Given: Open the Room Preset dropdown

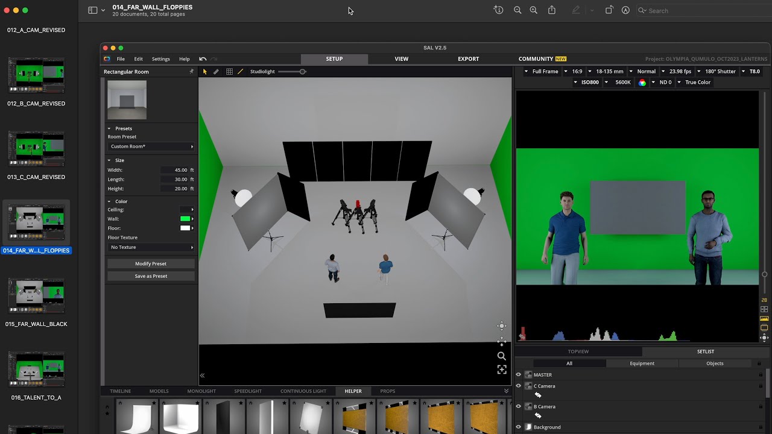Looking at the screenshot, I should [151, 146].
